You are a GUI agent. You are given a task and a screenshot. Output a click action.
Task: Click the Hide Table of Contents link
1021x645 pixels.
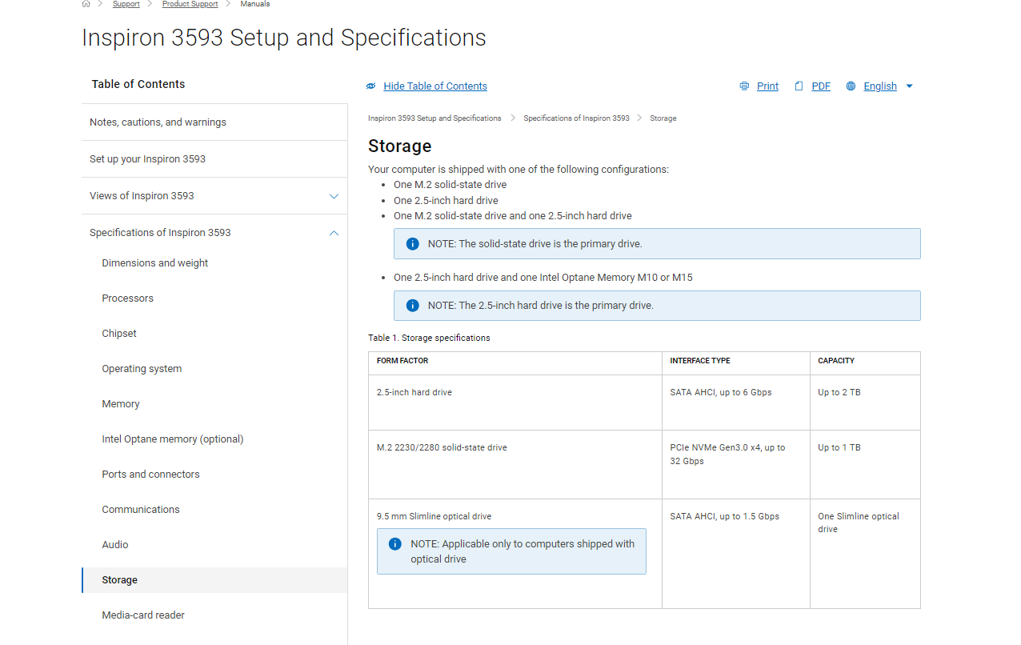(x=435, y=86)
